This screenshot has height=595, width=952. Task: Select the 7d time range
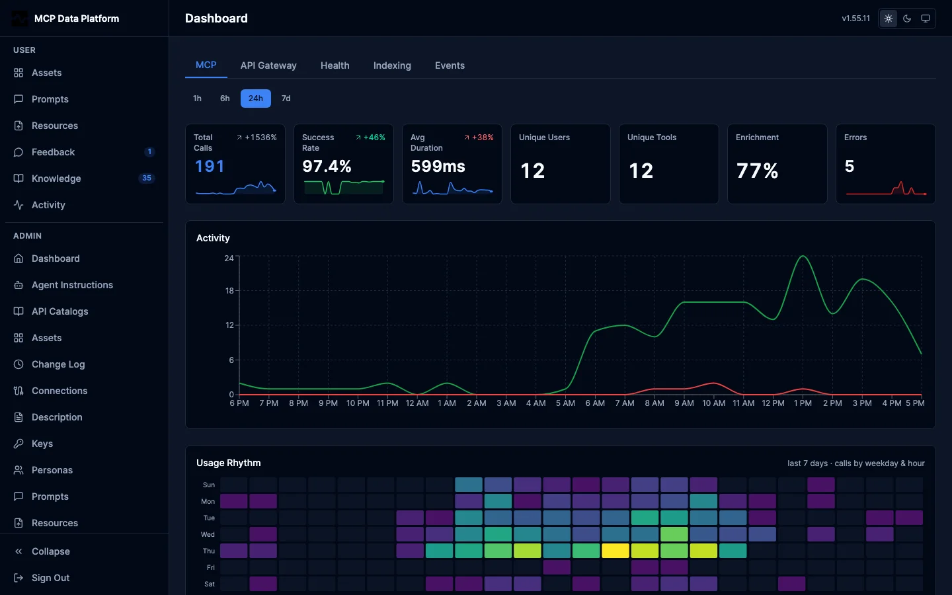286,99
